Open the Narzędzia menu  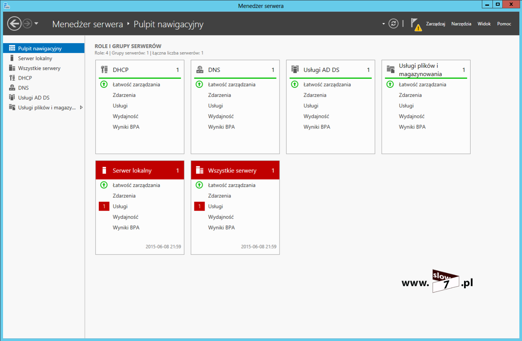[x=461, y=24]
